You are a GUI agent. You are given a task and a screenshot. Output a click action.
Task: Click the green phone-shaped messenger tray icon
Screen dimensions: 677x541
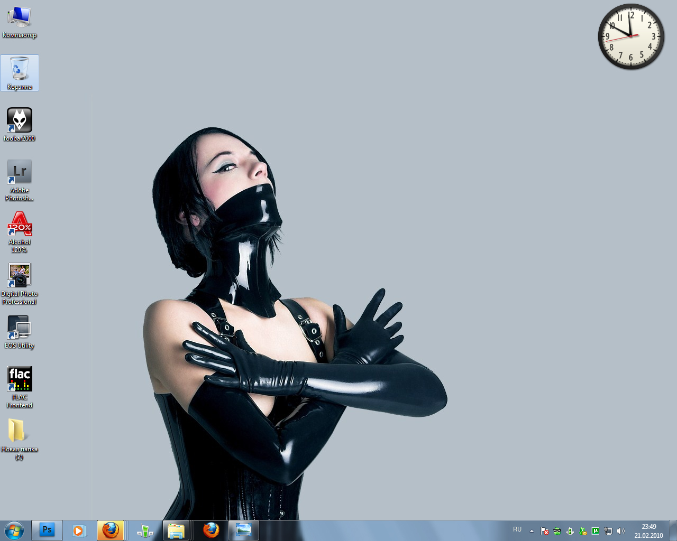point(570,531)
